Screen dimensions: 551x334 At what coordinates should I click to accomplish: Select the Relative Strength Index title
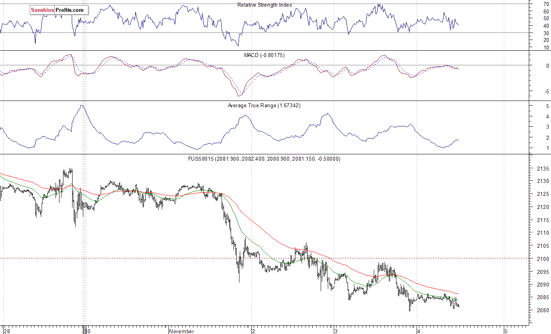point(264,5)
